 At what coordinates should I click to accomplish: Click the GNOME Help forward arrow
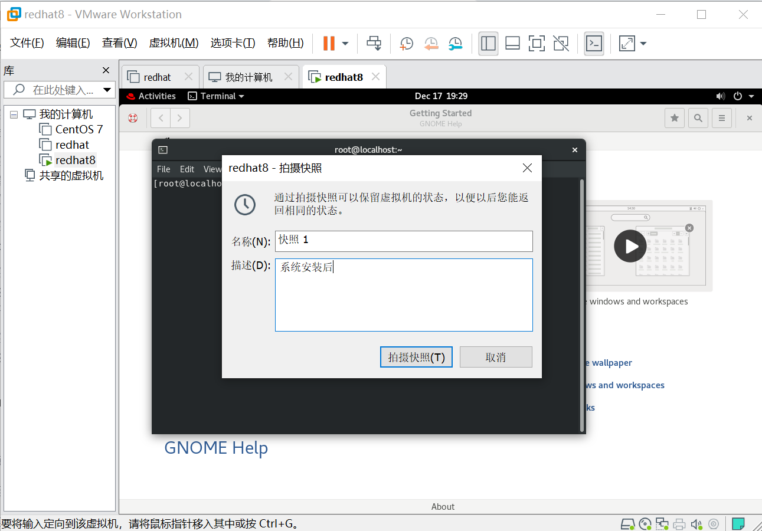click(180, 118)
